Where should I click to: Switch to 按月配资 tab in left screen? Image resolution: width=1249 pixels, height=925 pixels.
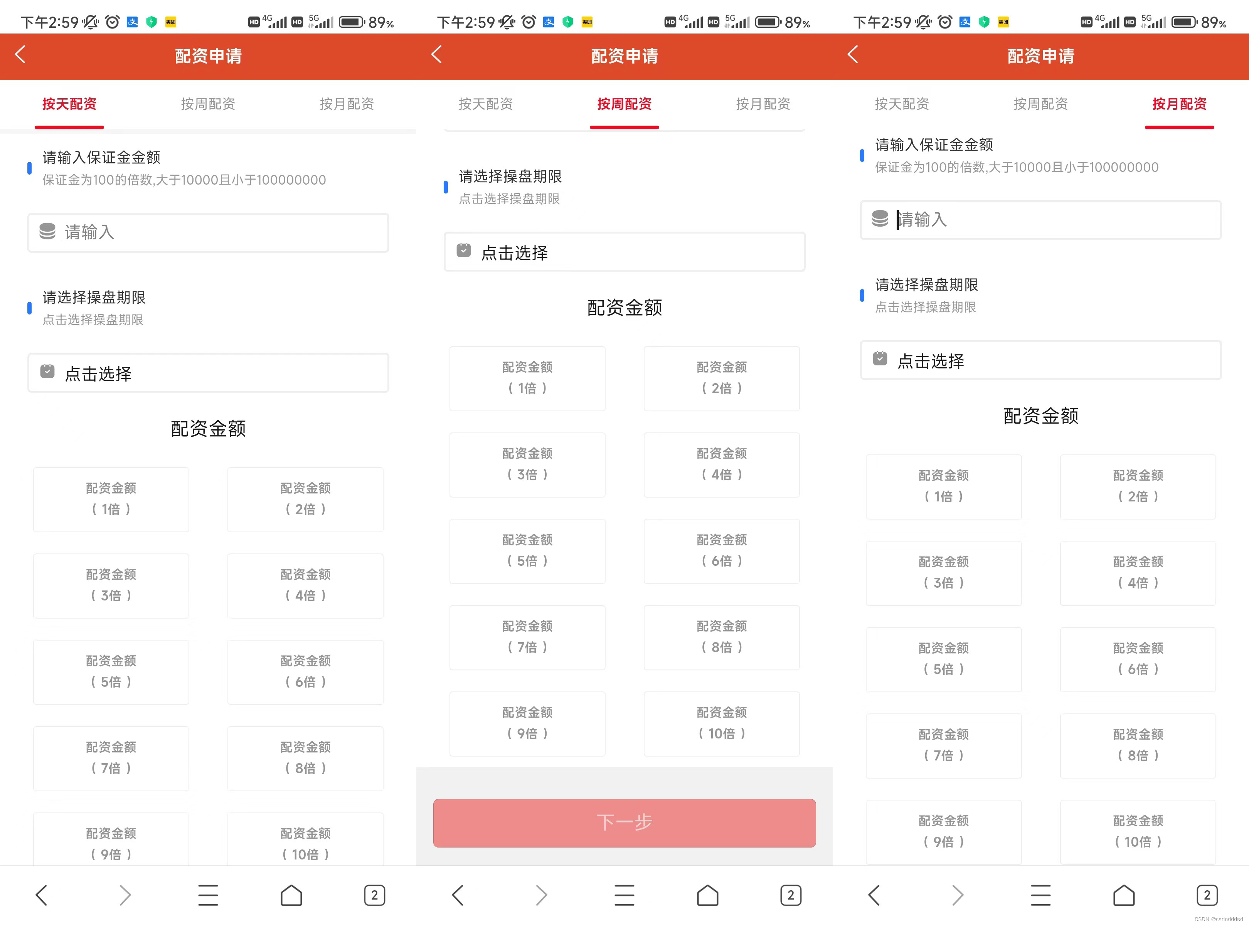[x=347, y=104]
